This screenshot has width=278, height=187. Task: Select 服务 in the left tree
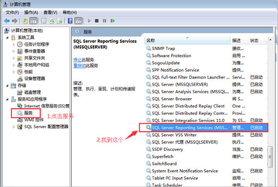click(28, 112)
